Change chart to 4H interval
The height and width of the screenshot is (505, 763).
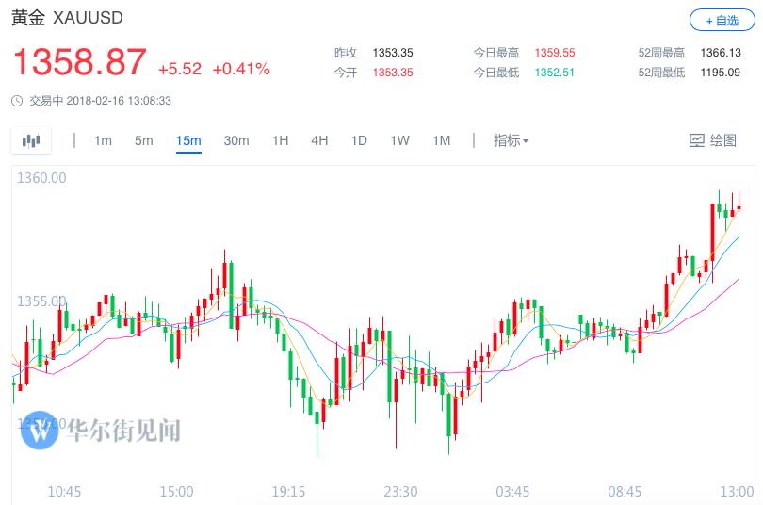[319, 140]
